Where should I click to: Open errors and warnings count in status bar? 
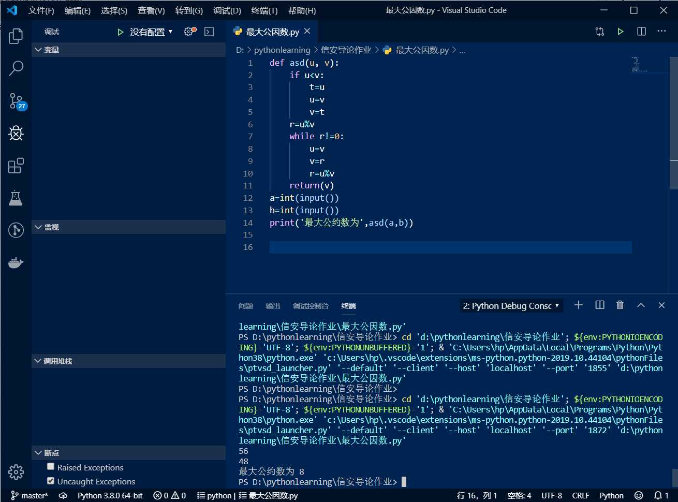tap(170, 495)
